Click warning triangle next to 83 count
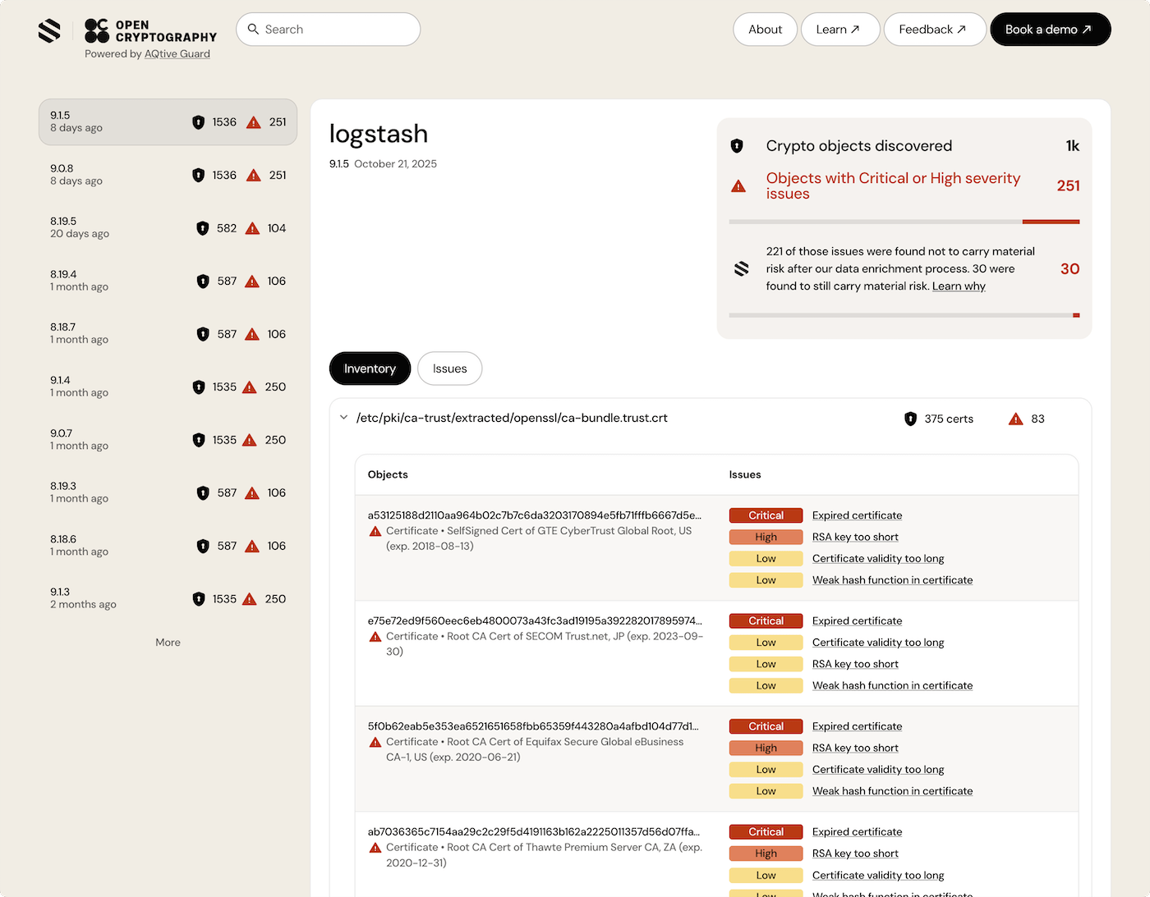This screenshot has height=897, width=1150. pyautogui.click(x=1016, y=419)
